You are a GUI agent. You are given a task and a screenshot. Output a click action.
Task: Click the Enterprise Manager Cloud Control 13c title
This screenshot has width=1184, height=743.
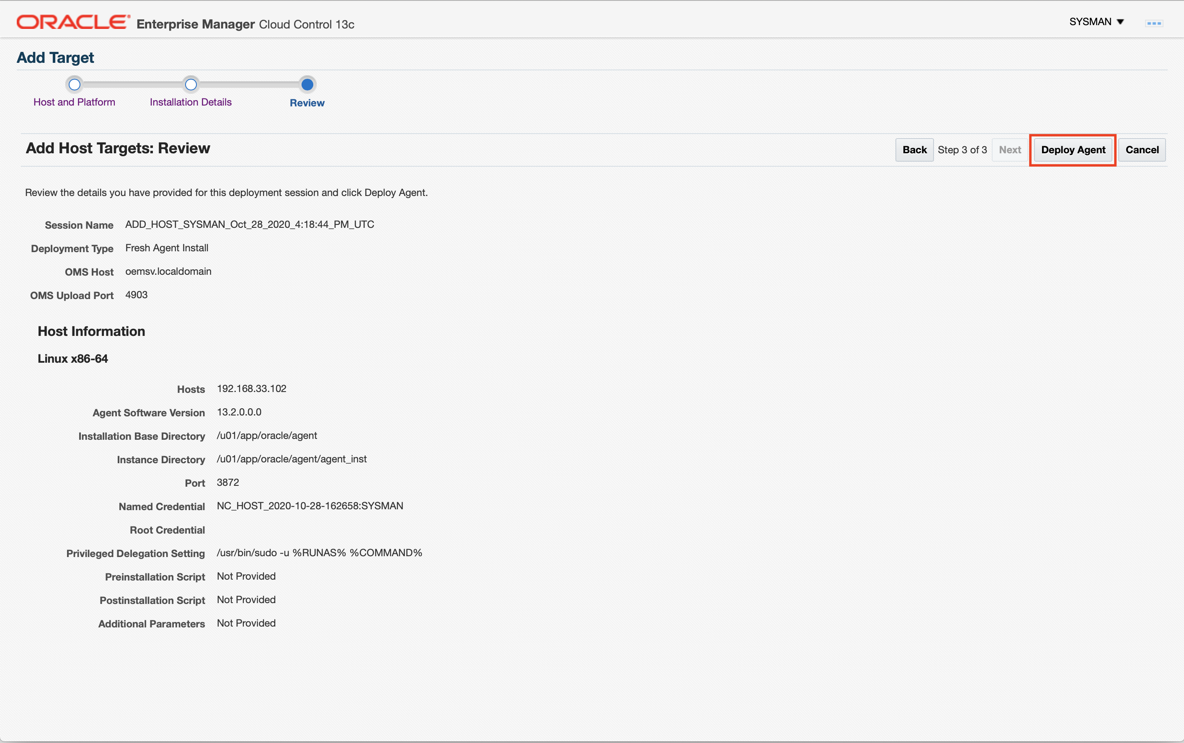pyautogui.click(x=245, y=24)
